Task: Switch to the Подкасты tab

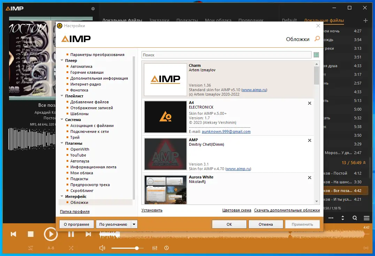Action: (187, 20)
